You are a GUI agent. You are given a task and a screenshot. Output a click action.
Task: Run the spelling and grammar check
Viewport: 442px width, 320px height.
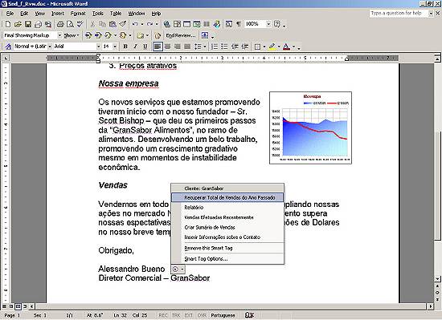[80, 24]
